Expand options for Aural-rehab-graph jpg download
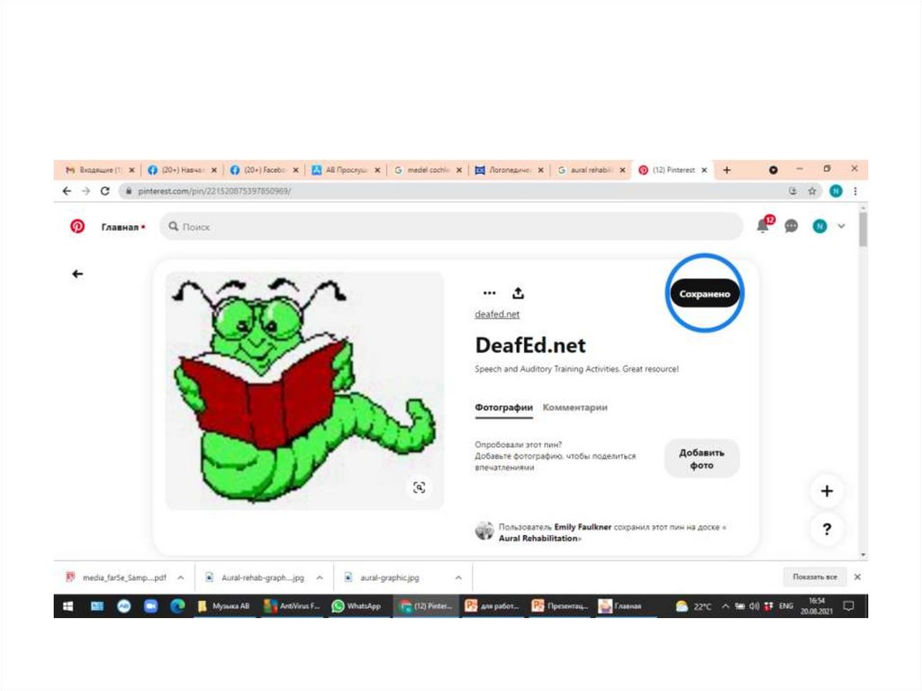This screenshot has width=922, height=691. point(320,577)
